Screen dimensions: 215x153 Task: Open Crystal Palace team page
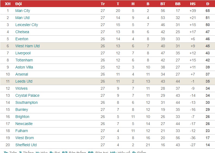coord(27,95)
